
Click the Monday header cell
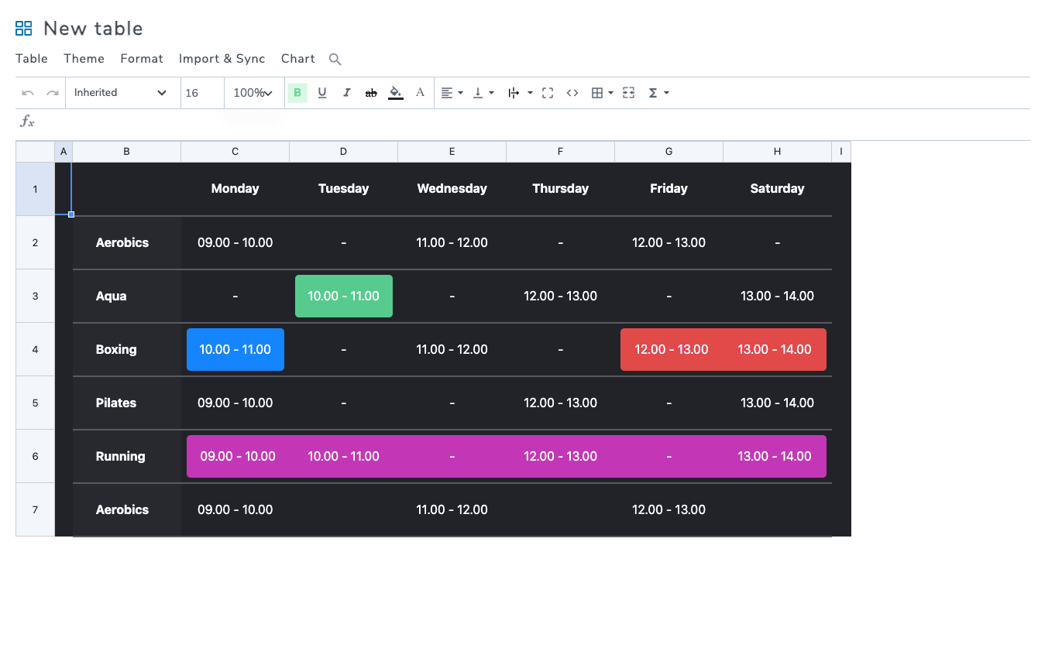pyautogui.click(x=235, y=189)
